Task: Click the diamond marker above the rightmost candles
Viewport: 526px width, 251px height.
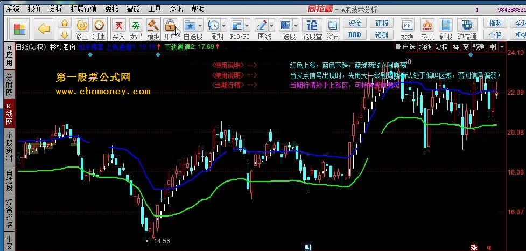Action: pyautogui.click(x=471, y=55)
